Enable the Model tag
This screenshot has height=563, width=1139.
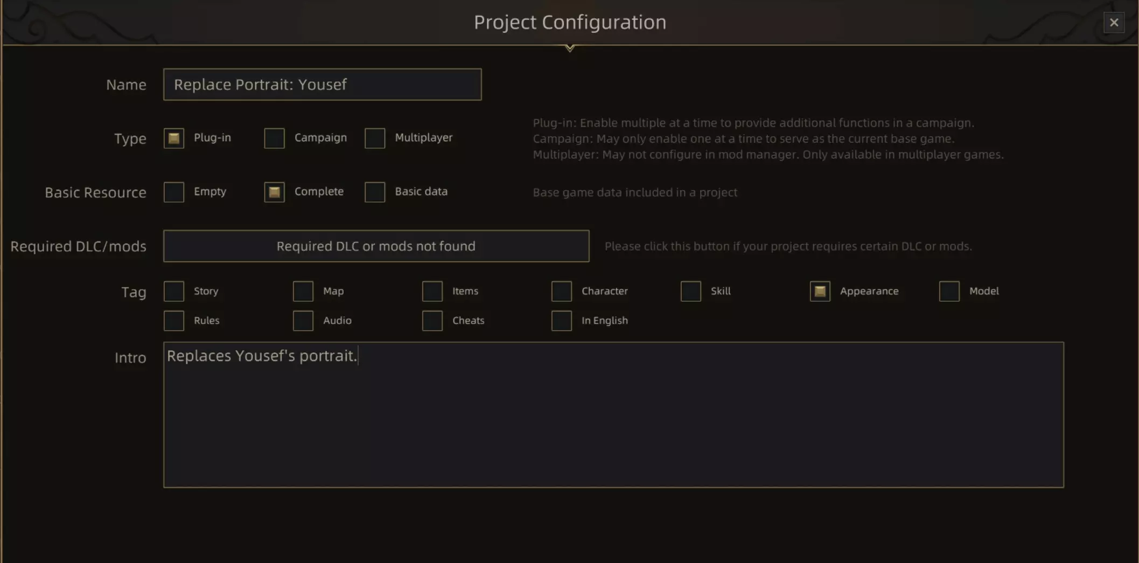tap(949, 291)
